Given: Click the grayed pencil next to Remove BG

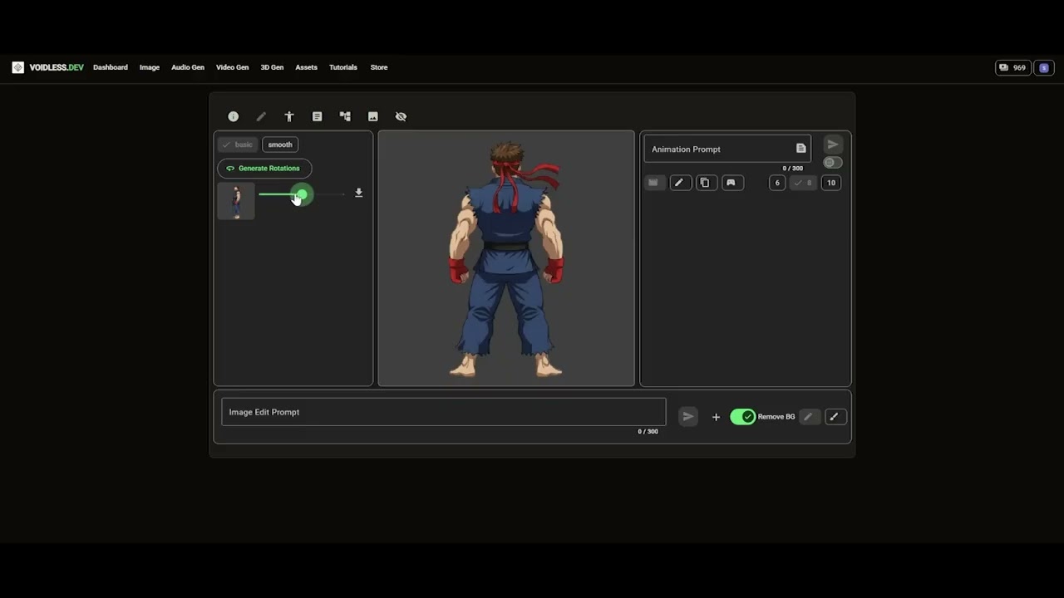Looking at the screenshot, I should click(808, 417).
